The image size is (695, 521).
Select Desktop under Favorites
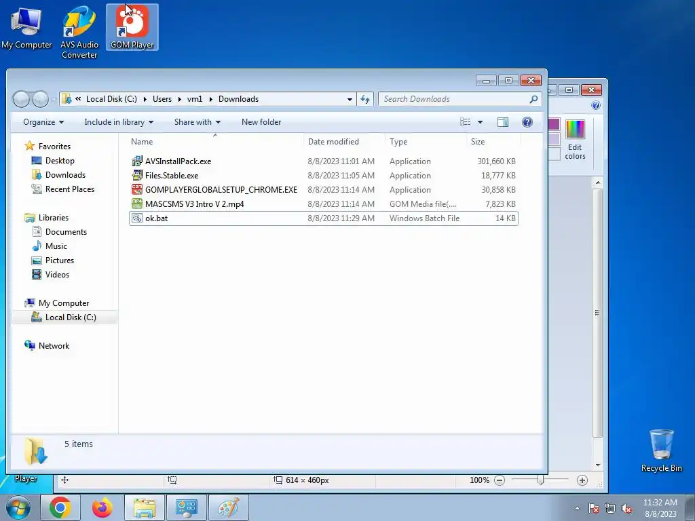point(60,161)
